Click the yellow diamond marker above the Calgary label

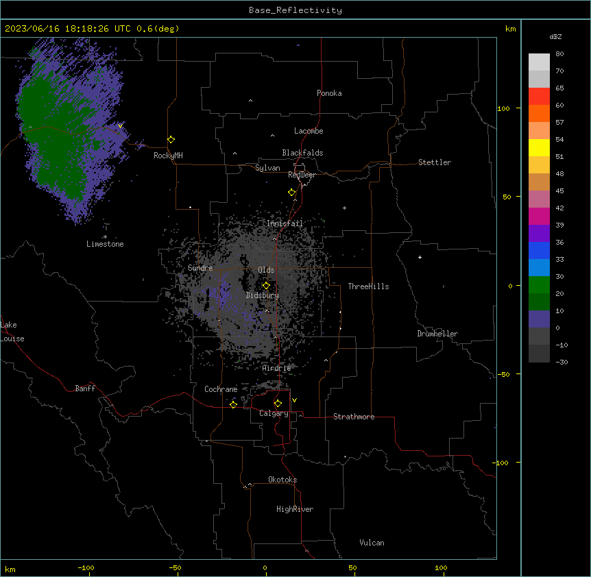tap(278, 404)
